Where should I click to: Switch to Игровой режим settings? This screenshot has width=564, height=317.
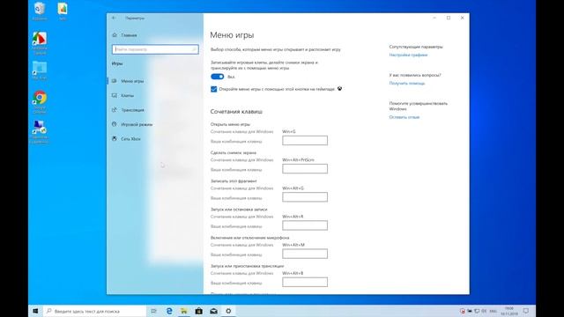tap(137, 124)
